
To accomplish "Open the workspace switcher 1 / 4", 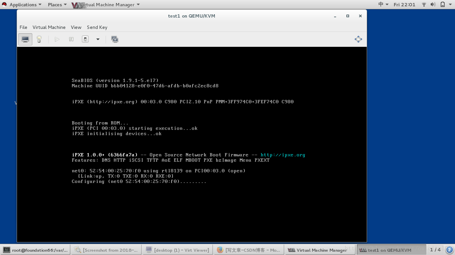I will click(435, 250).
